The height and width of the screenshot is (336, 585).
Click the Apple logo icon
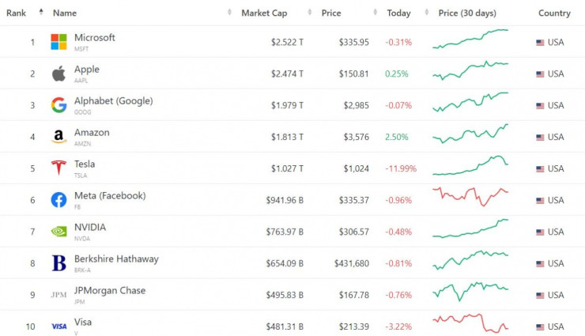pos(58,74)
